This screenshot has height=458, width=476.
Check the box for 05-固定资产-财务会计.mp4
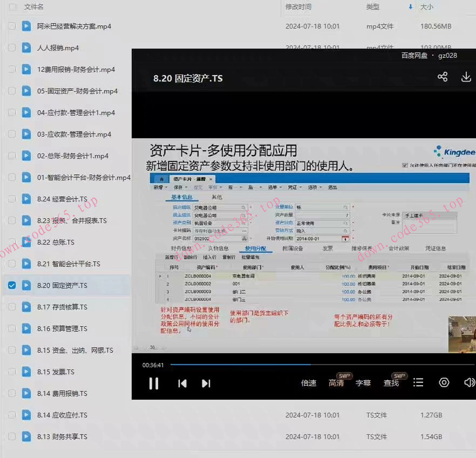coord(12,91)
